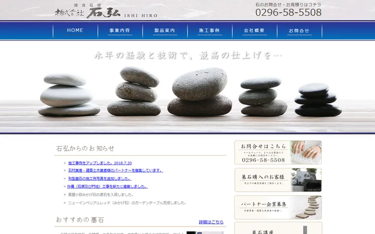Click the 0296-58-5508 phone number in the header
375x234 pixels.
(289, 12)
